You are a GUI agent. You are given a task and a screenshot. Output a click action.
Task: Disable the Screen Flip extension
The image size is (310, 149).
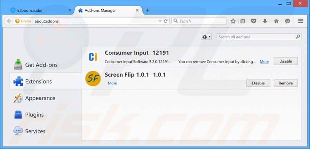pos(258,83)
